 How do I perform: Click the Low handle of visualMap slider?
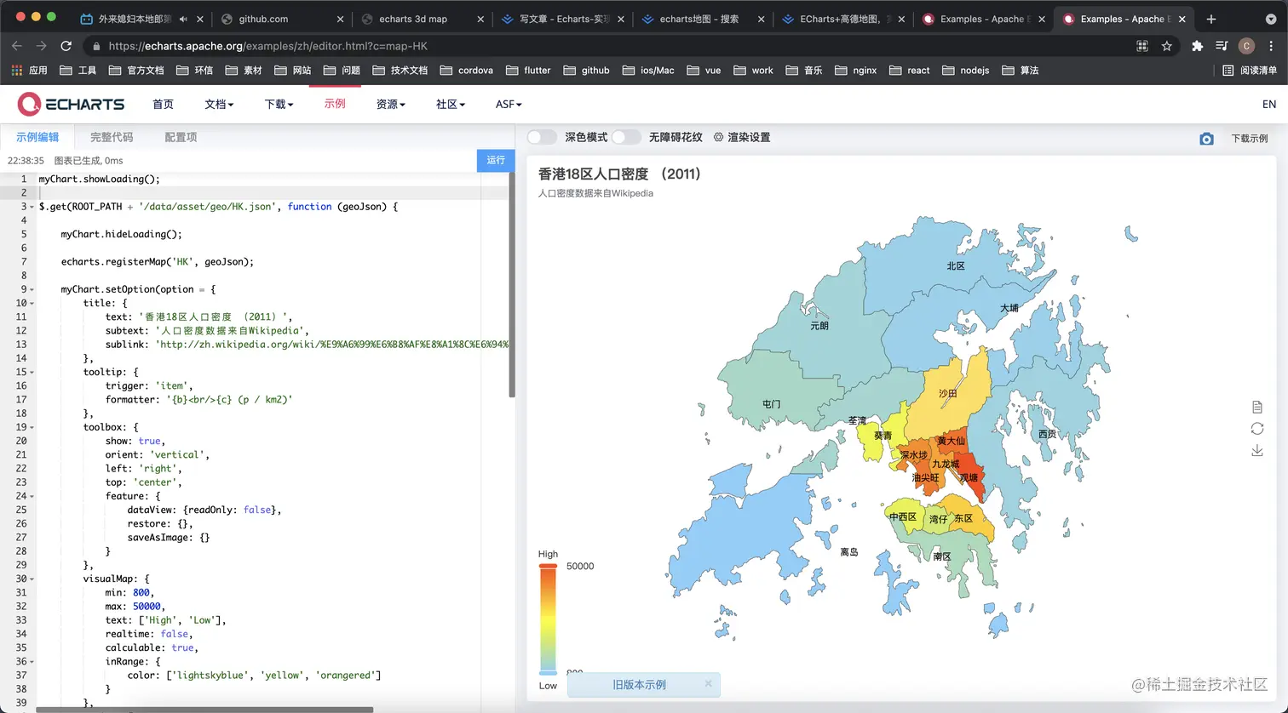pyautogui.click(x=548, y=673)
